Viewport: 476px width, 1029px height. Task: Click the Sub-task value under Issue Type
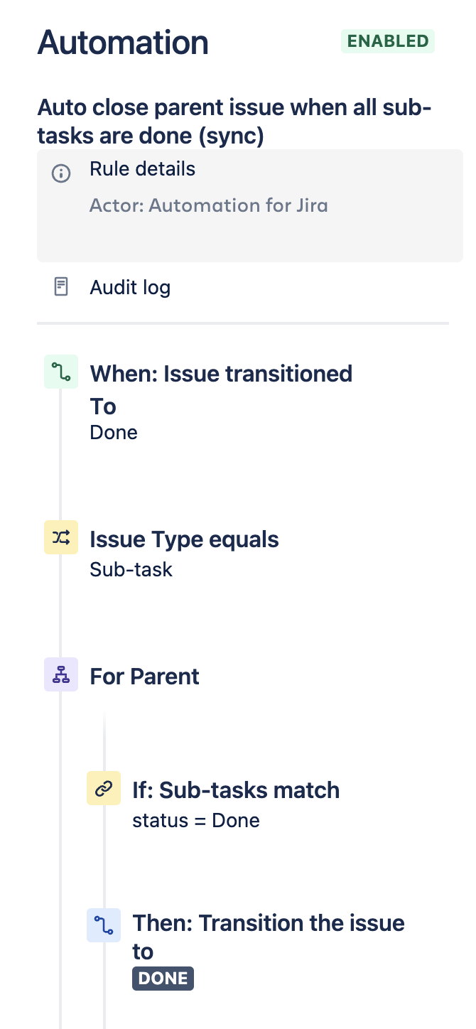tap(131, 570)
